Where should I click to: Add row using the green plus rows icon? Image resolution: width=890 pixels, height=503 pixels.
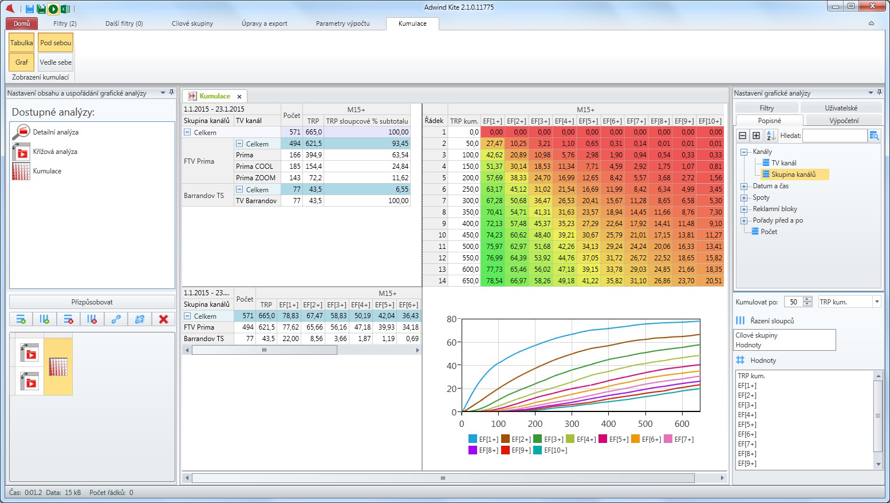[21, 319]
